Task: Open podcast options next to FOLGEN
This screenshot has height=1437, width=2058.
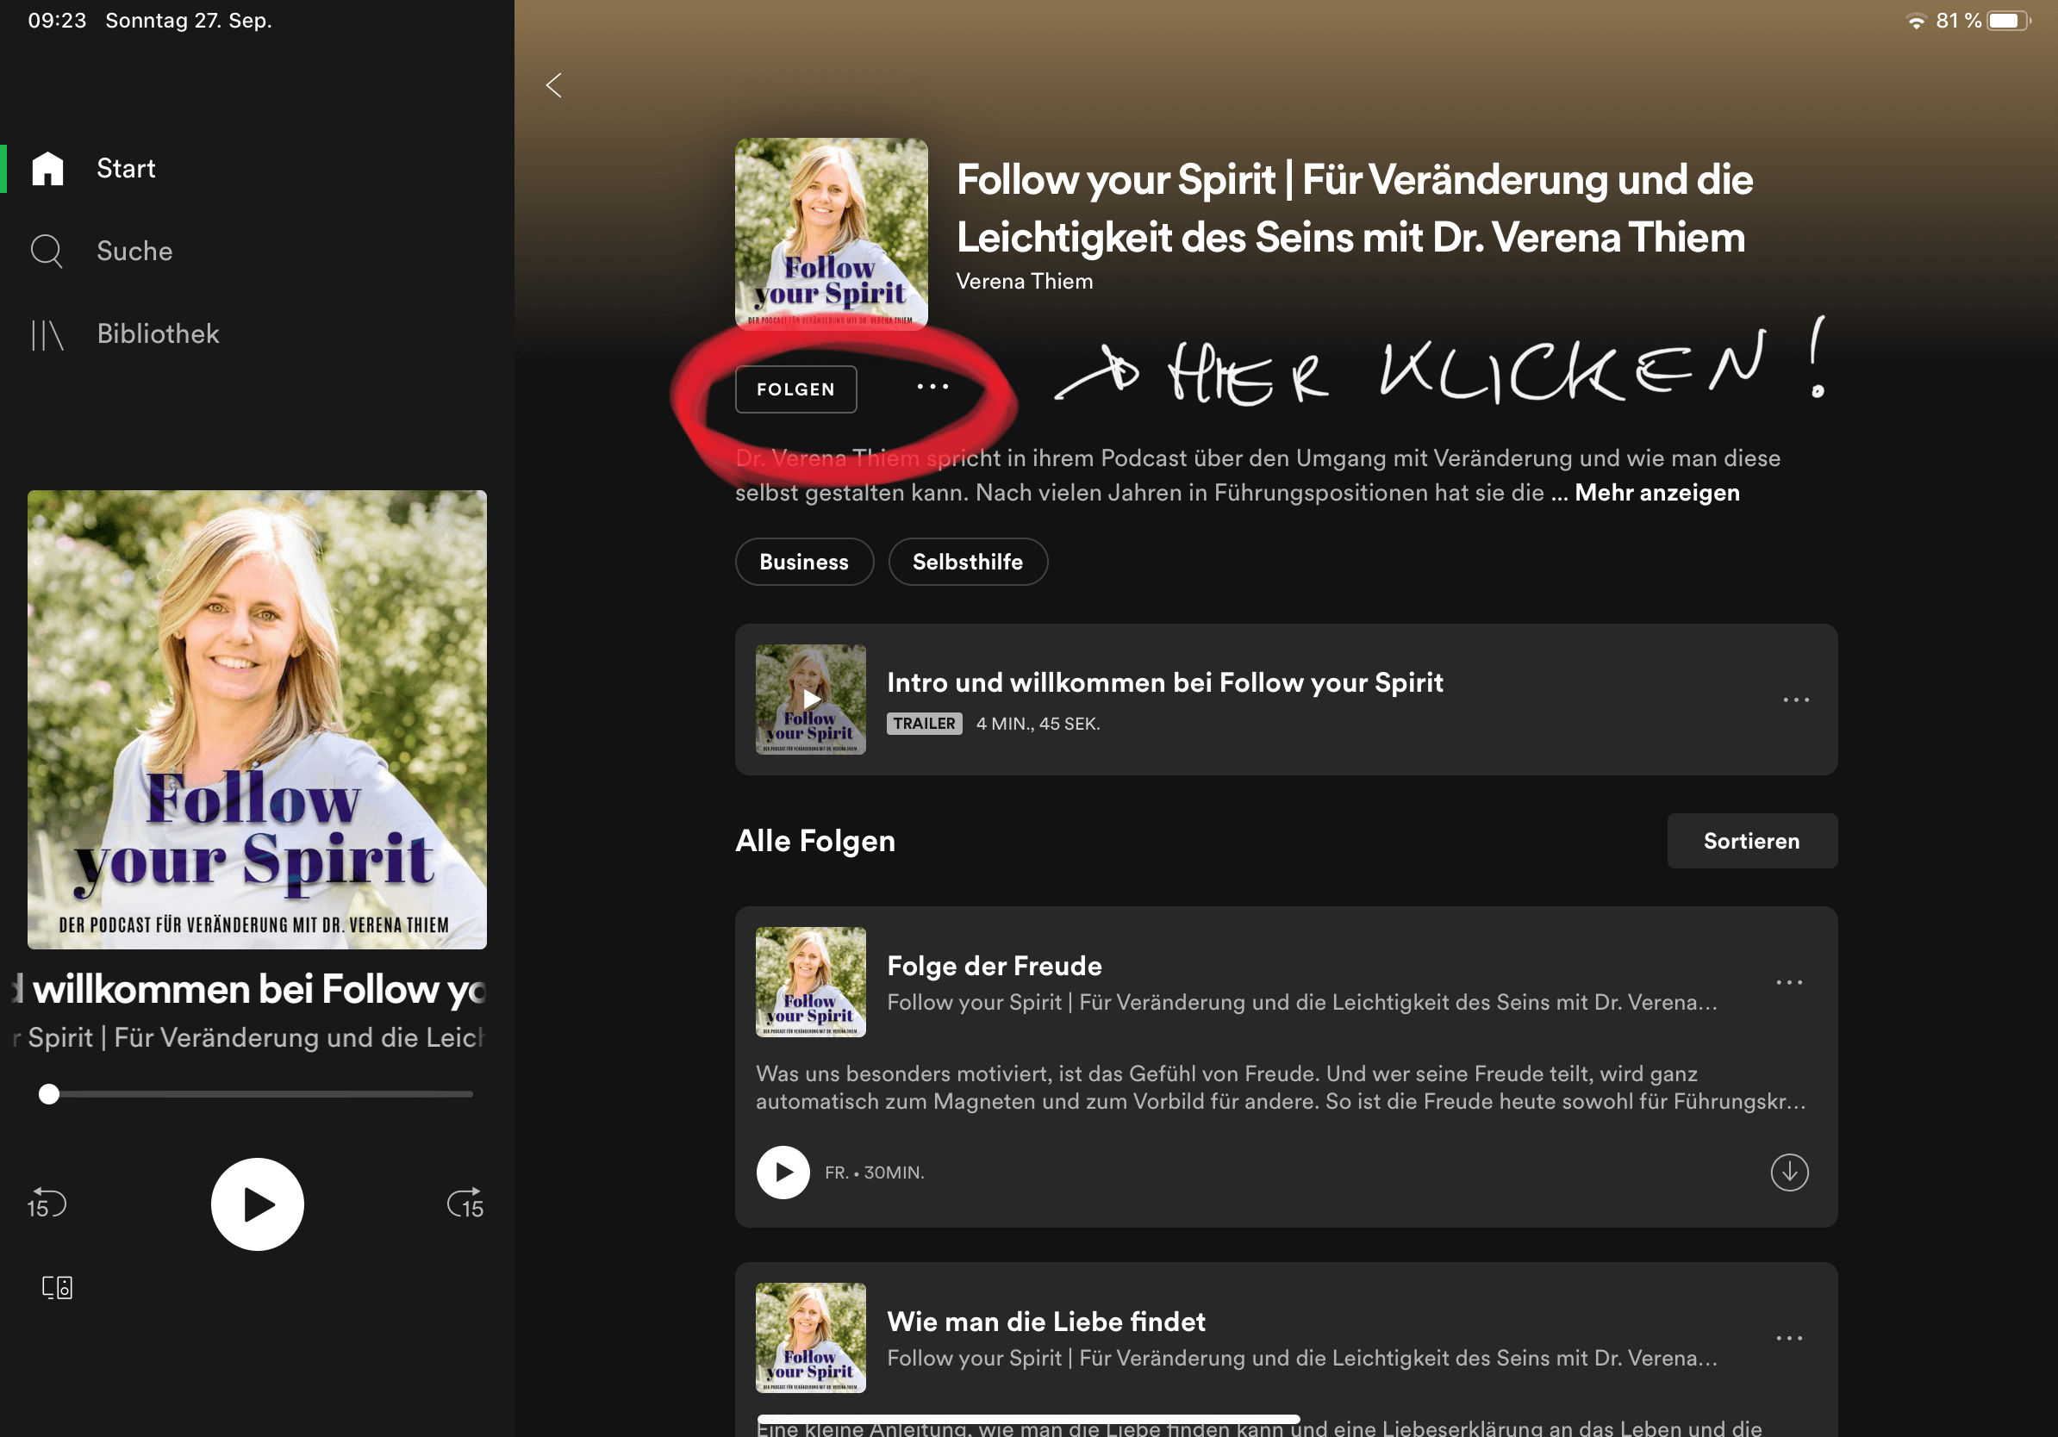Action: click(x=932, y=387)
